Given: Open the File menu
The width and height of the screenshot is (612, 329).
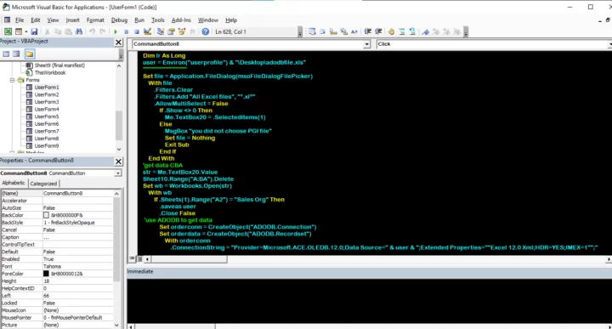Looking at the screenshot, I should pos(20,20).
